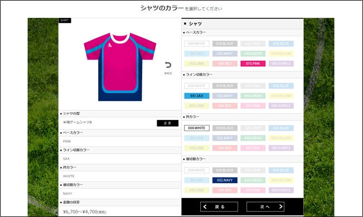363x217 pixels.
Task: Choose line color 053.LIME
Action: (197, 105)
